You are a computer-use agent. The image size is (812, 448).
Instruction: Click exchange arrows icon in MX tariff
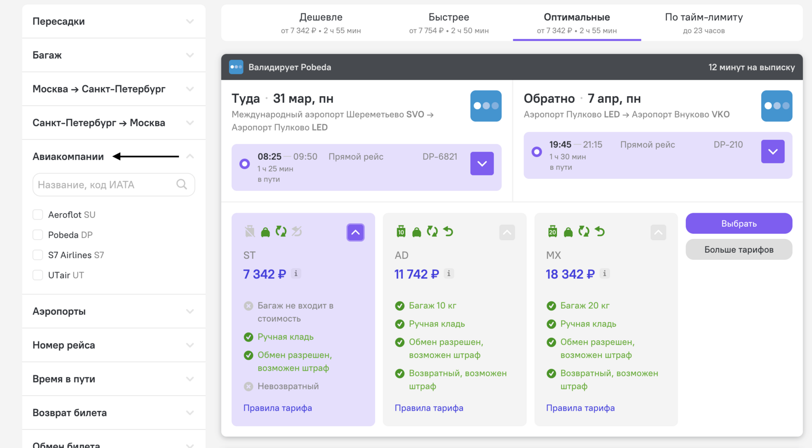584,231
